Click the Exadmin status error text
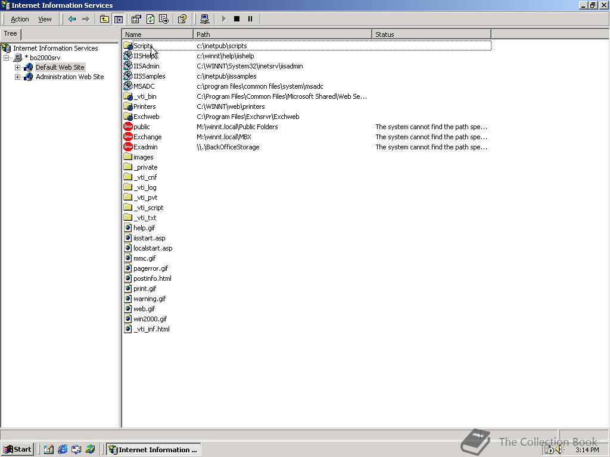The image size is (610, 457). [x=431, y=147]
